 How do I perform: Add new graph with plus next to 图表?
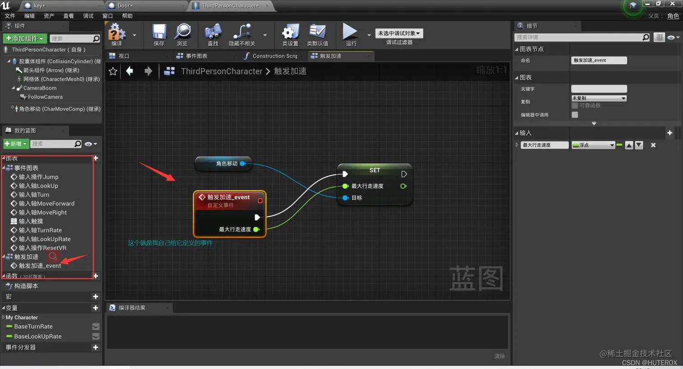coord(96,158)
